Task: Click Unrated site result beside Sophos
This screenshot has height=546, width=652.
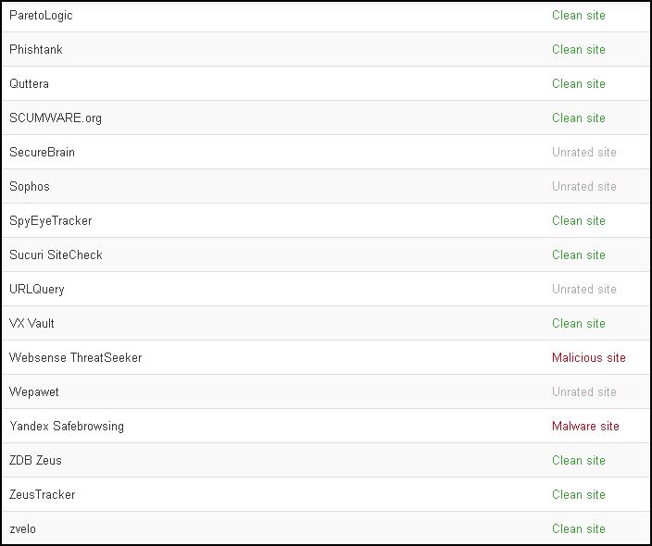Action: [584, 186]
